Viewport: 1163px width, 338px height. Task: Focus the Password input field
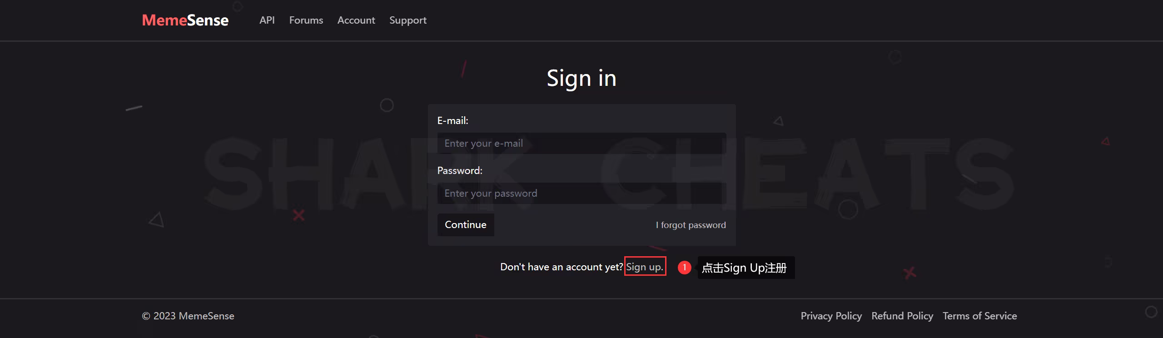(581, 193)
